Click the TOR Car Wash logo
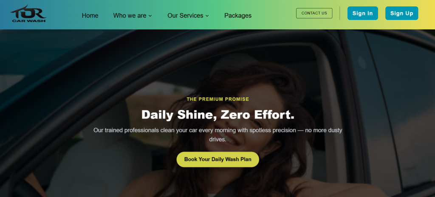Screen dimensions: 435x197 28,14
